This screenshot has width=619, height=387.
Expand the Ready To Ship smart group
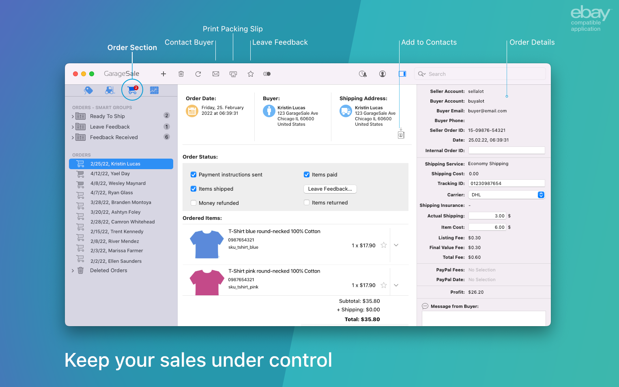(x=73, y=116)
